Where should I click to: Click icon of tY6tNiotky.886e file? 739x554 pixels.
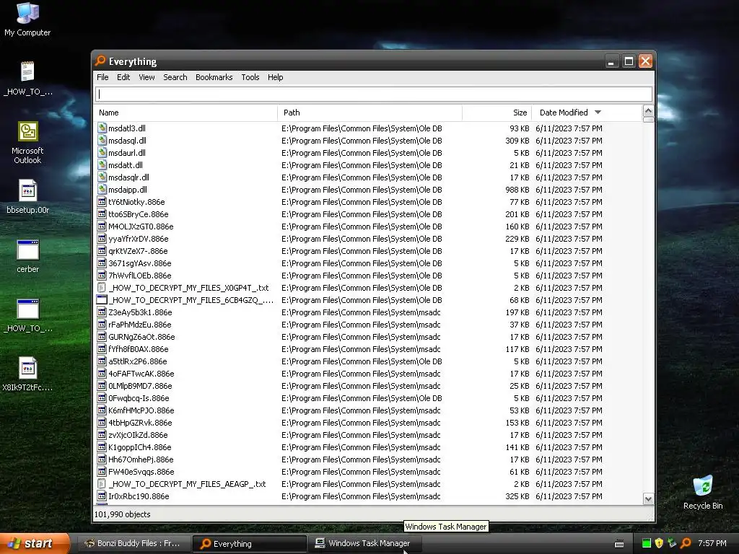point(102,202)
